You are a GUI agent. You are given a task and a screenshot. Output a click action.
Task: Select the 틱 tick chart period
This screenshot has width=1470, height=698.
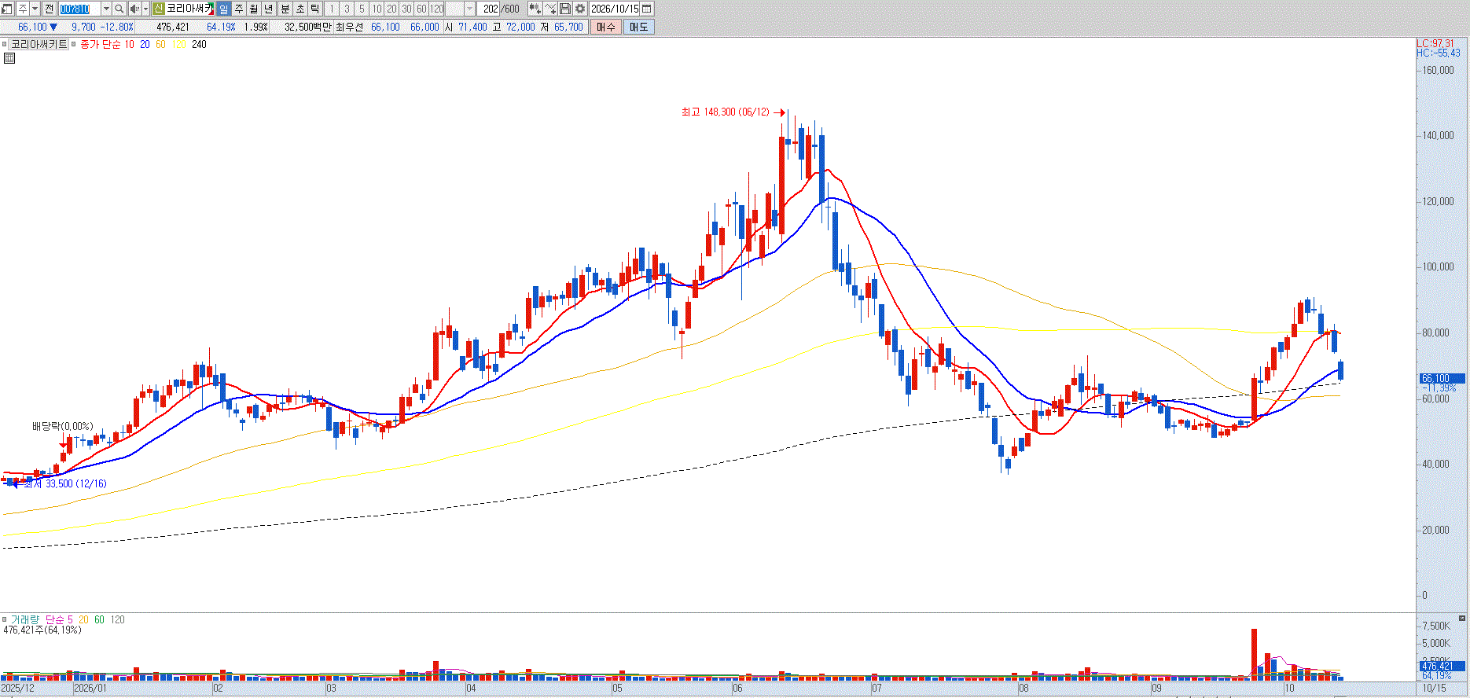point(315,9)
